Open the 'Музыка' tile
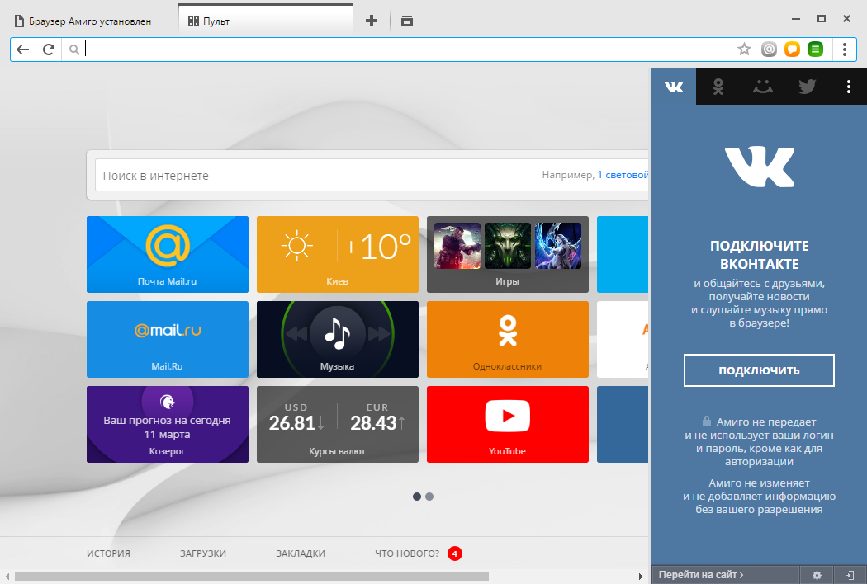Image resolution: width=867 pixels, height=584 pixels. 337,339
